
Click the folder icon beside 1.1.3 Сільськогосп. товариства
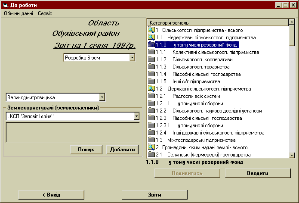tap(151, 67)
